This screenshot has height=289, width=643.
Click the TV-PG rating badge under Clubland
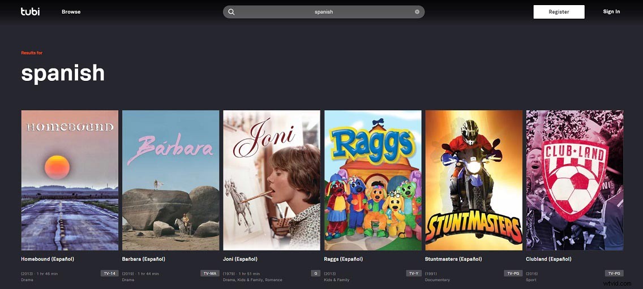(614, 273)
